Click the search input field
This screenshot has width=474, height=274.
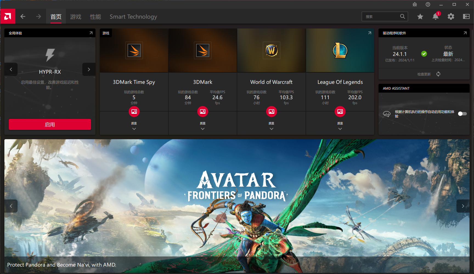(x=381, y=16)
